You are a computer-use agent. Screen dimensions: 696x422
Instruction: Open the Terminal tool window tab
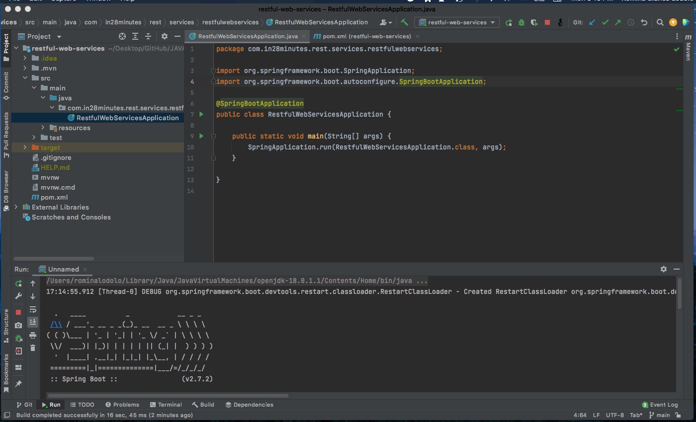(166, 405)
